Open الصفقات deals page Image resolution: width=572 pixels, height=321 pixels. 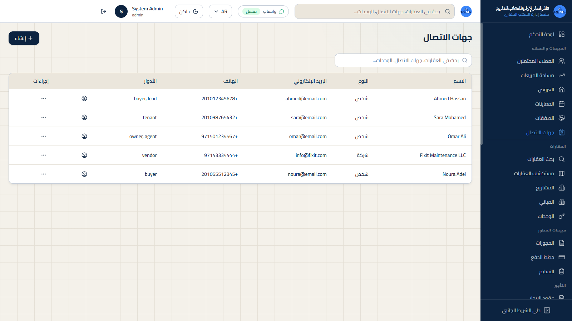pyautogui.click(x=544, y=118)
